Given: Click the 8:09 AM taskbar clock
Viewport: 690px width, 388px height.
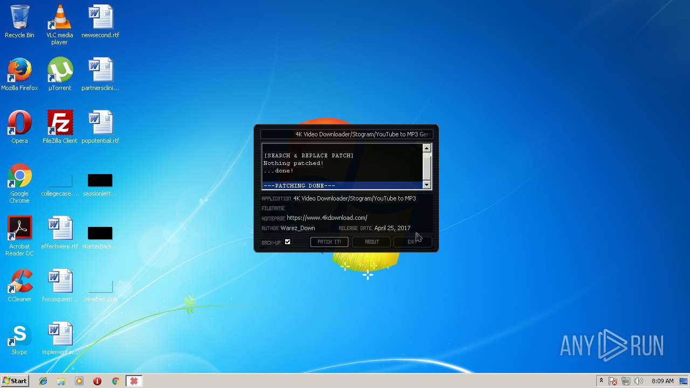Looking at the screenshot, I should pos(663,381).
